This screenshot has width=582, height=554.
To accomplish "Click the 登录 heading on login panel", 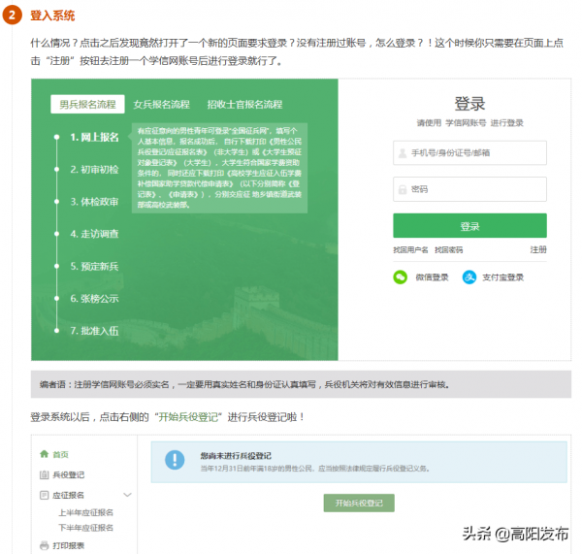I will click(469, 104).
